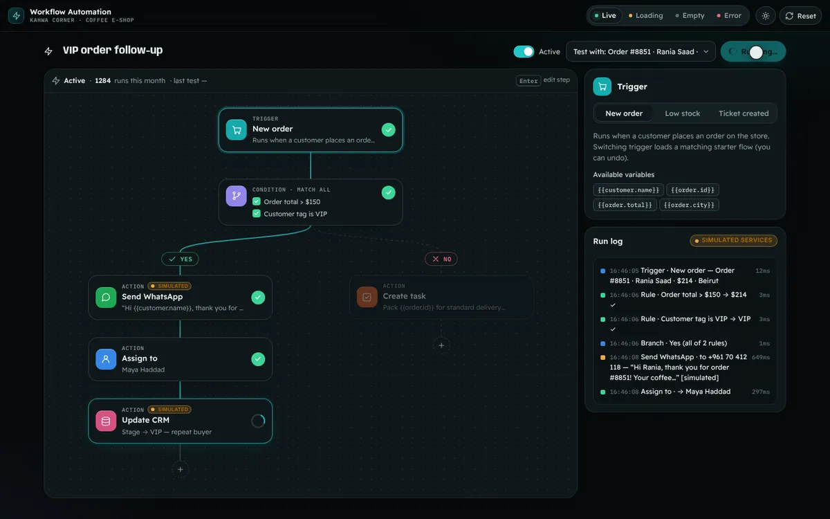Click the 1284 runs this month text
The height and width of the screenshot is (519, 830).
click(130, 81)
